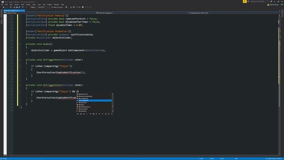Open the Tools menu

click(x=39, y=4)
